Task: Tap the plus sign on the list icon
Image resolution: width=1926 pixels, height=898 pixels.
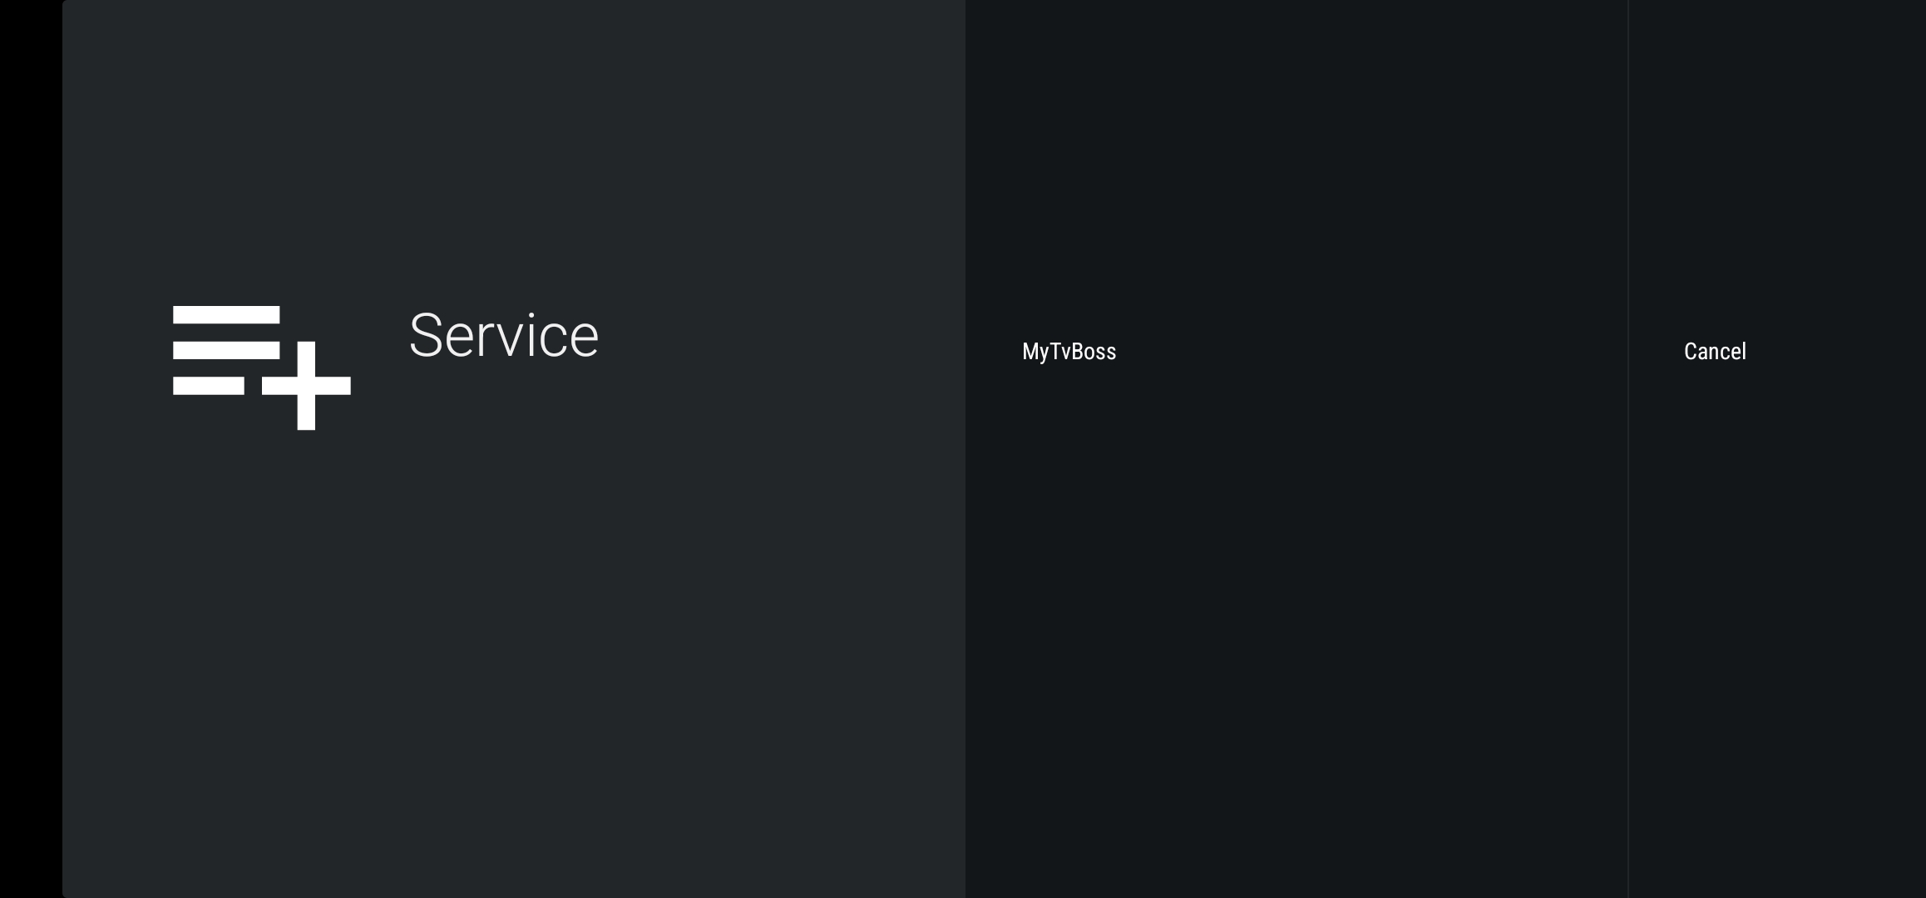Action: [x=306, y=386]
